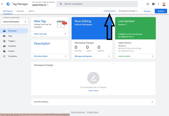Open the Terms of Service link
The height and width of the screenshot is (116, 169).
click(78, 112)
